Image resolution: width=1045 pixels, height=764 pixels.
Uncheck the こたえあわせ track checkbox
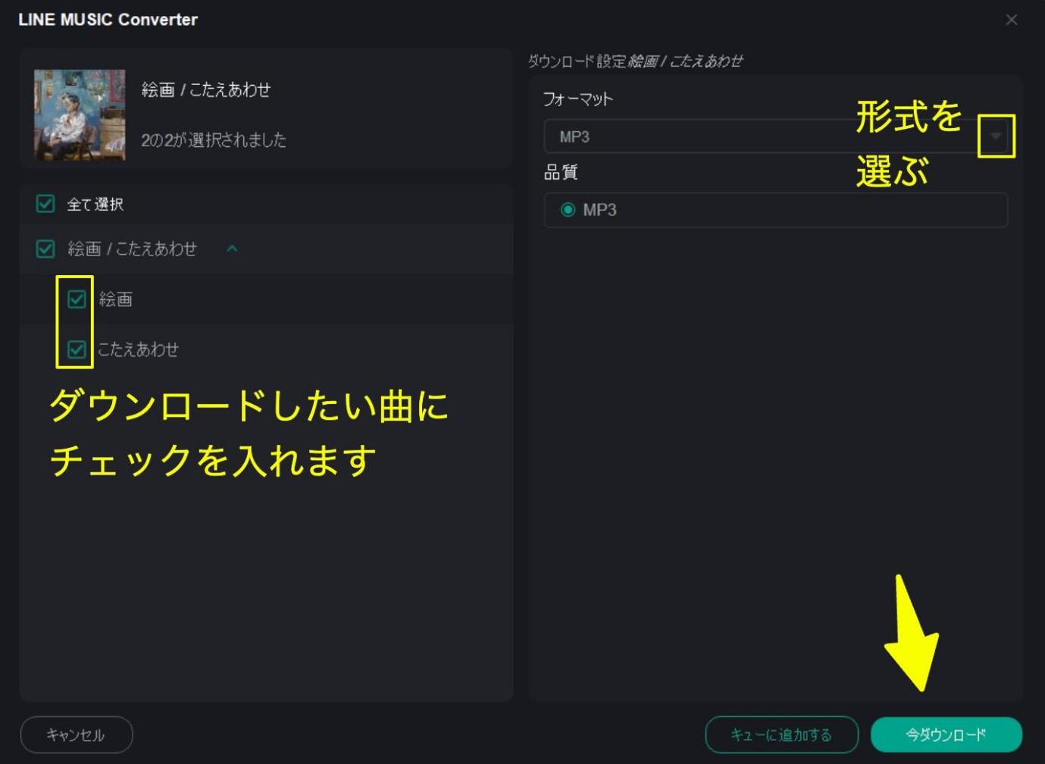(x=77, y=349)
